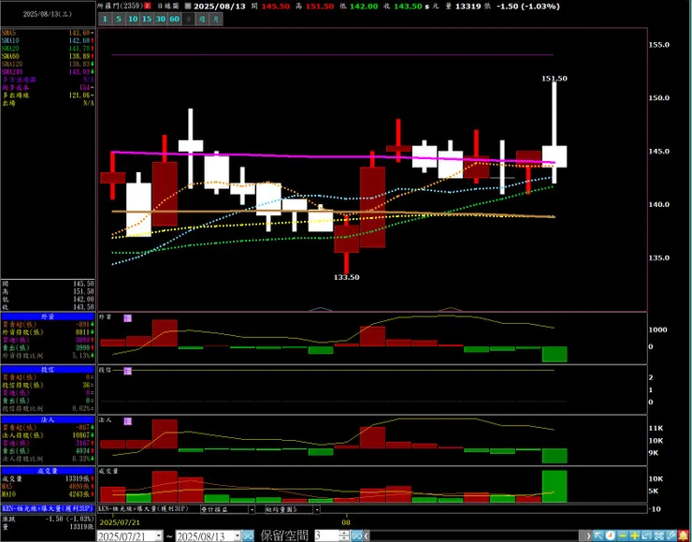The width and height of the screenshot is (692, 542).
Task: Click the MA5 volume row in sidebar
Action: tap(48, 487)
